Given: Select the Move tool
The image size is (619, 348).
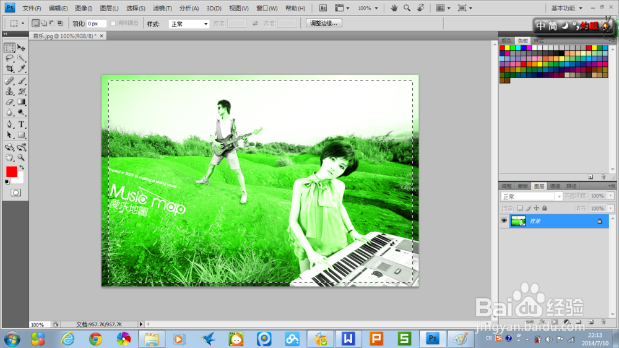Looking at the screenshot, I should click(x=21, y=48).
